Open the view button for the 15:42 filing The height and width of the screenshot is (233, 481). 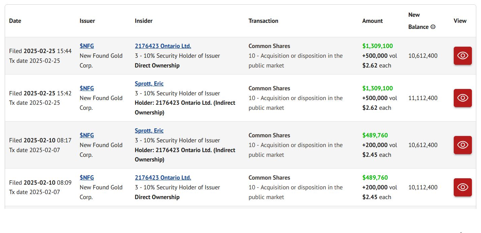coord(462,98)
